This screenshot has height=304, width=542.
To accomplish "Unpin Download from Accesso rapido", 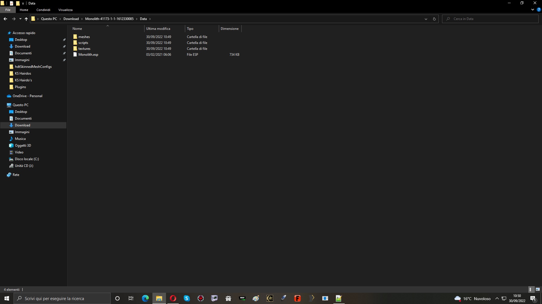I will (x=64, y=46).
